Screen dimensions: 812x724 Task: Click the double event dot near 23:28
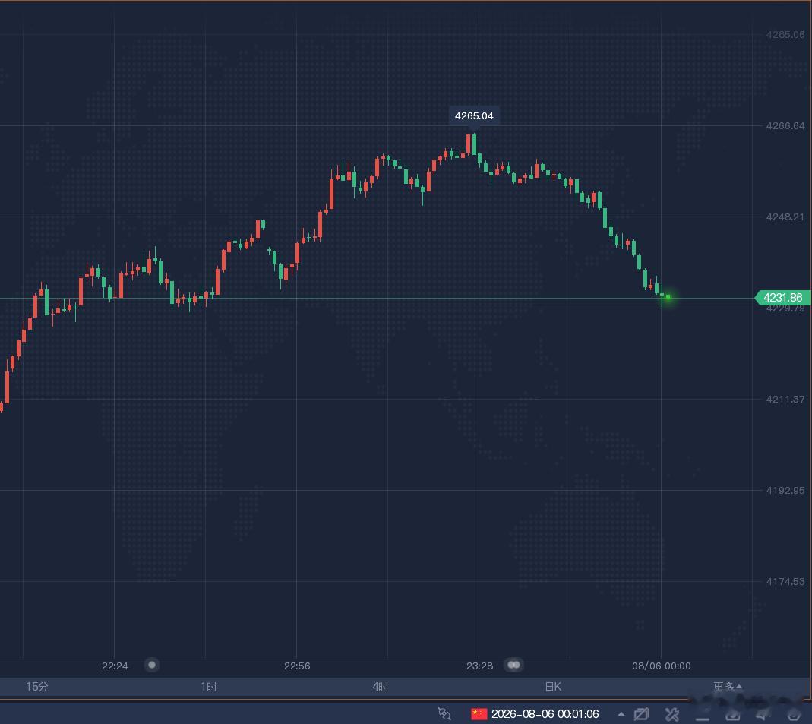(513, 665)
